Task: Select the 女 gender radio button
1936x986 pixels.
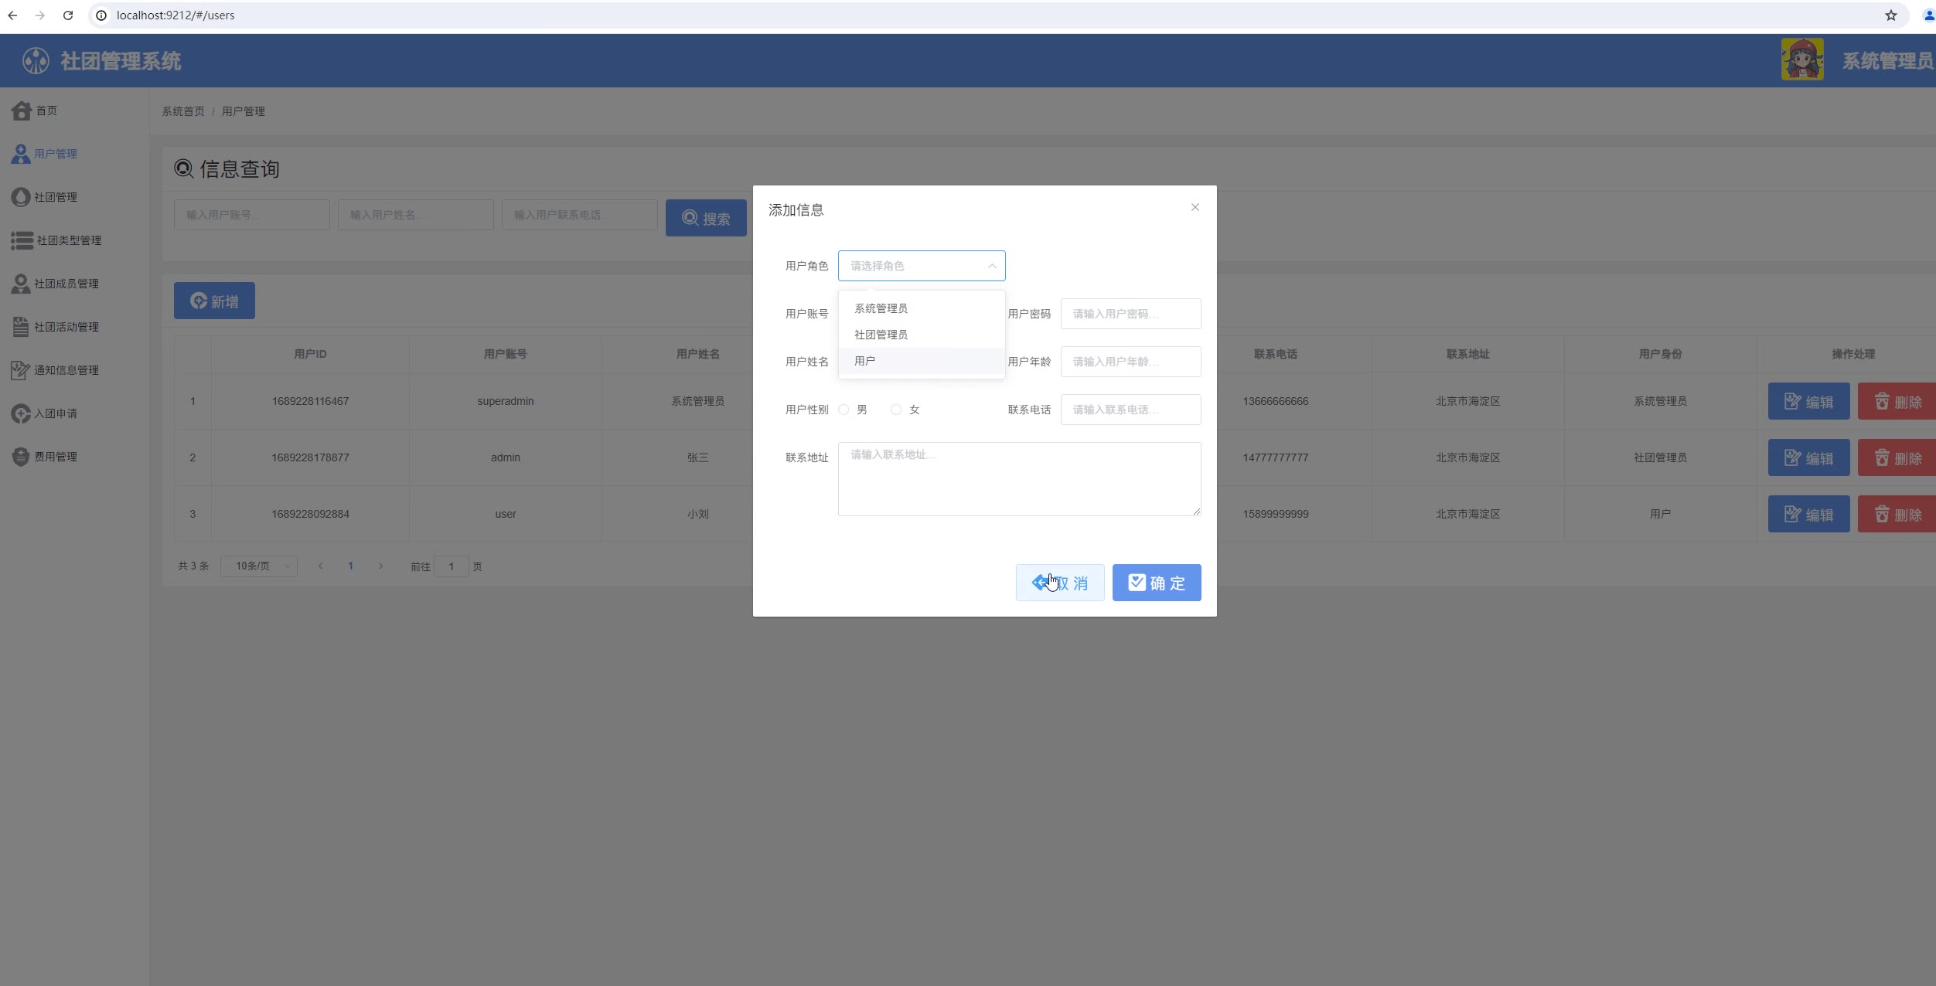Action: click(x=895, y=410)
